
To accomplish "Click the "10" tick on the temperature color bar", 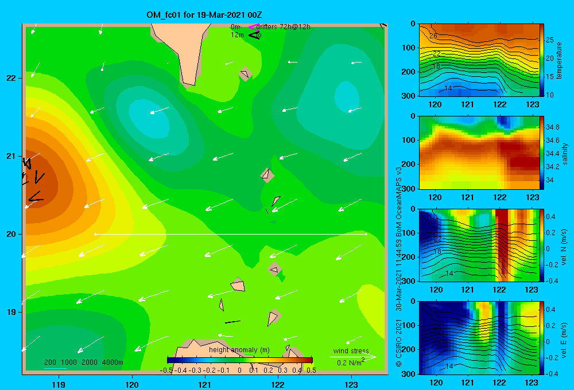I will (x=549, y=95).
